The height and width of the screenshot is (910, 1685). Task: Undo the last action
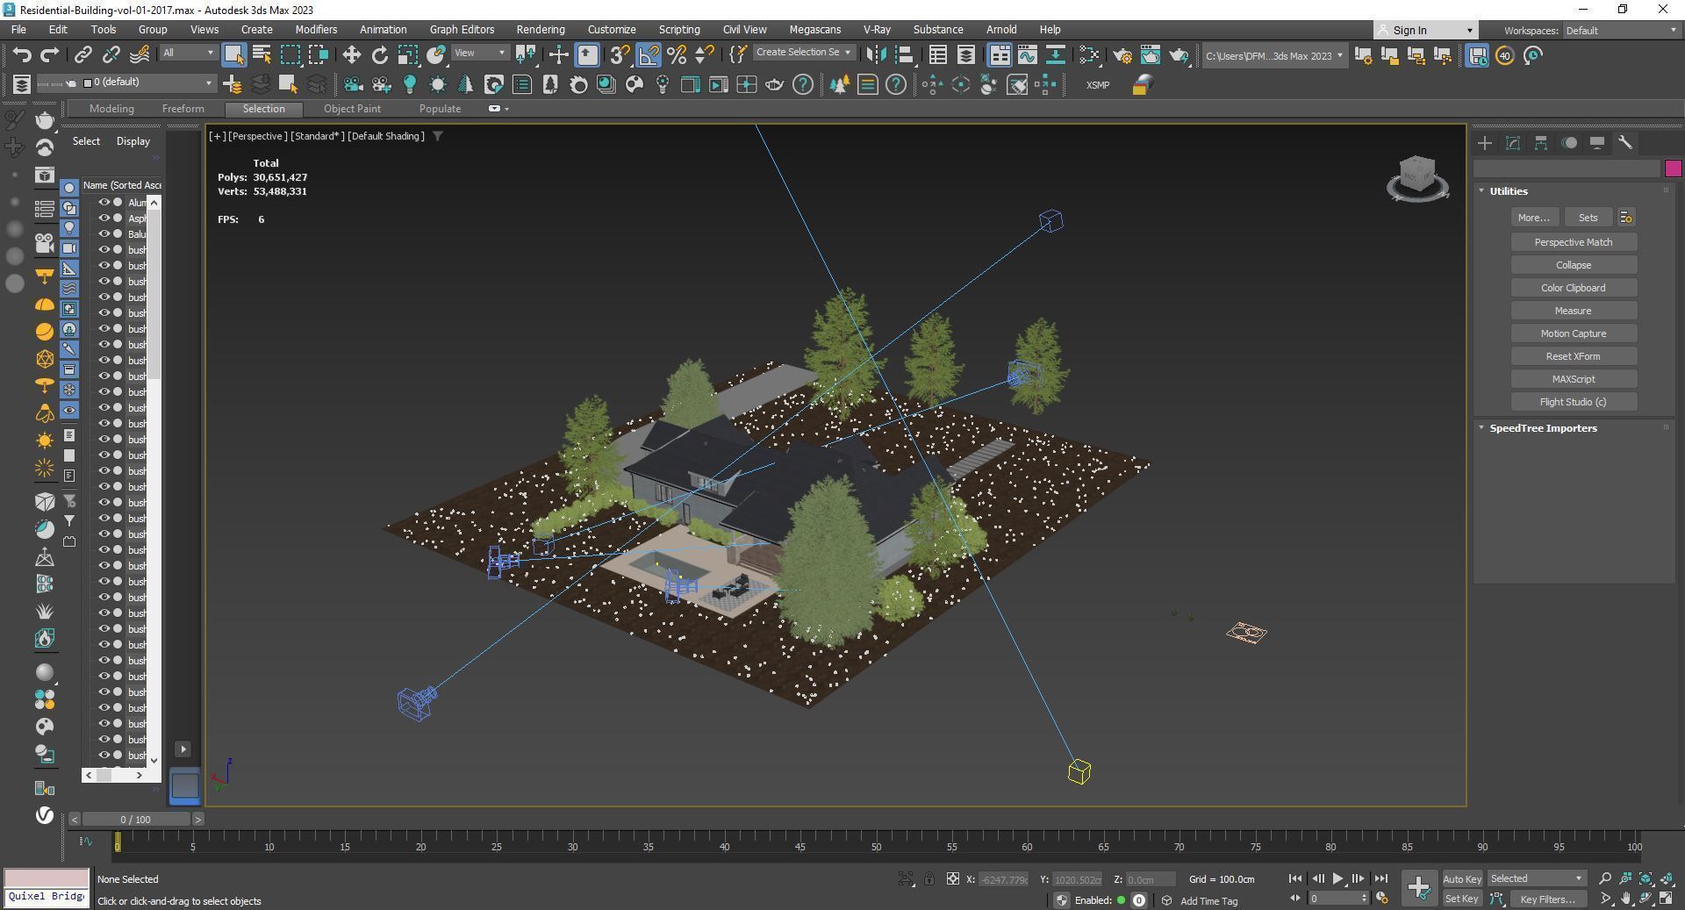[x=22, y=55]
